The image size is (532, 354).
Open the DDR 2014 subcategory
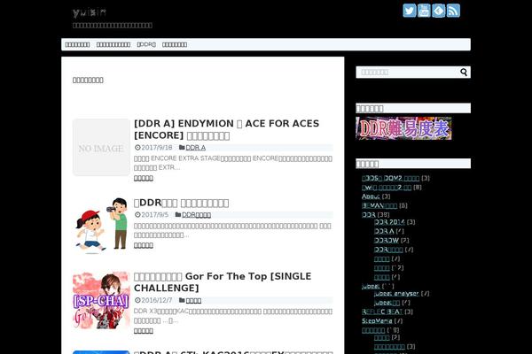click(389, 222)
